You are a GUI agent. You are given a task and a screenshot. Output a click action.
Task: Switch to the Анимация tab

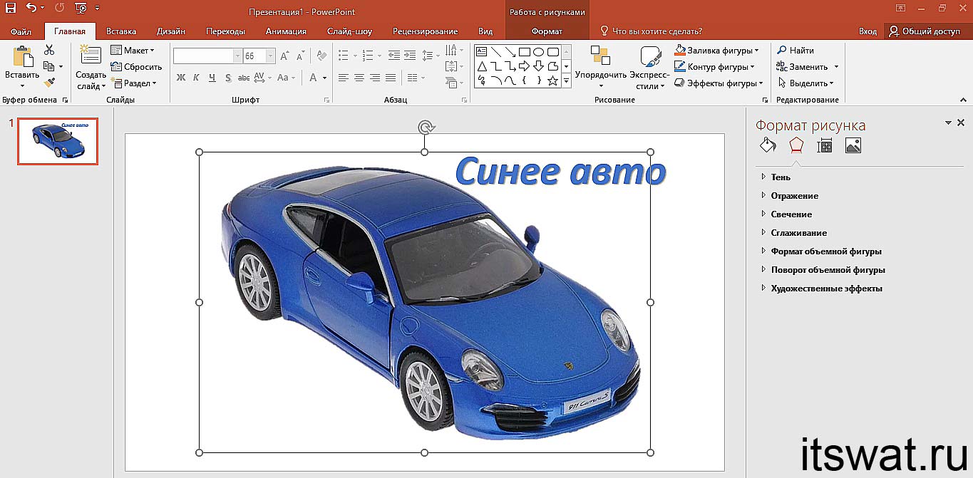(286, 31)
